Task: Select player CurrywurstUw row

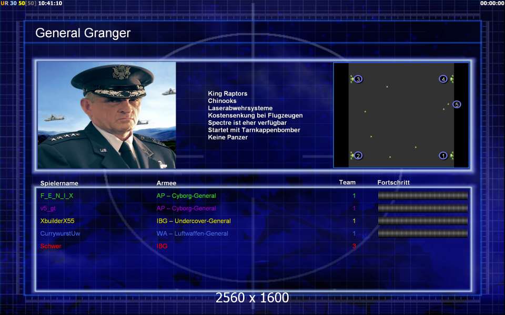Action: [x=254, y=233]
